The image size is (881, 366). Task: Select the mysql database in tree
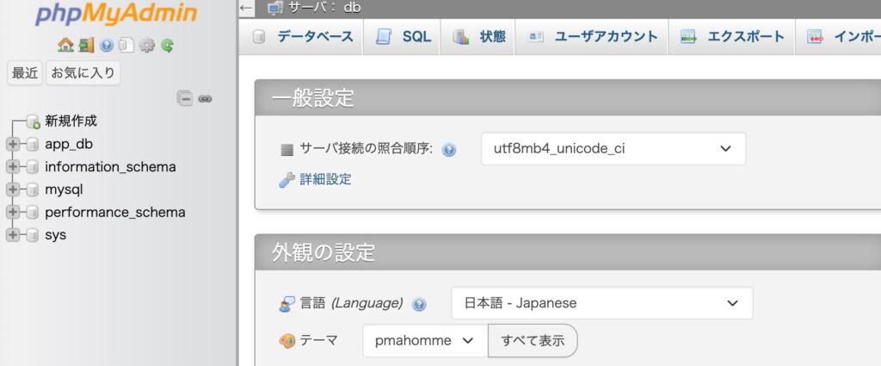[64, 189]
